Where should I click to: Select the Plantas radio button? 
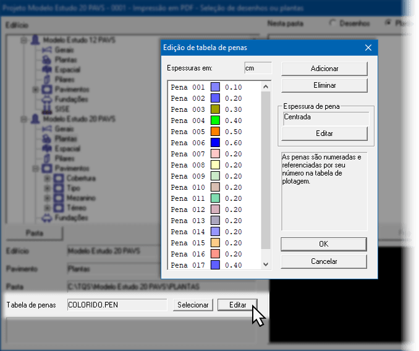[387, 23]
